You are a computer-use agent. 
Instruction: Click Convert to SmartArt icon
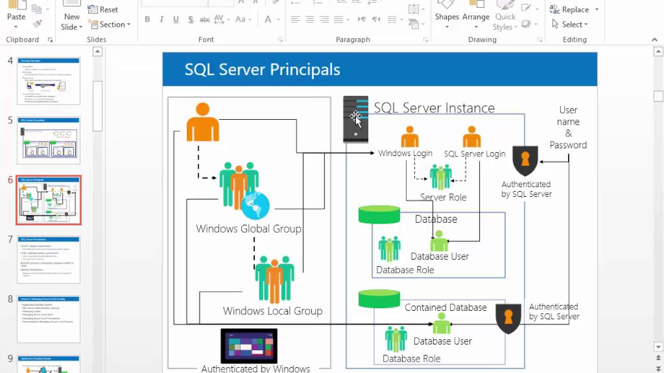(x=413, y=24)
